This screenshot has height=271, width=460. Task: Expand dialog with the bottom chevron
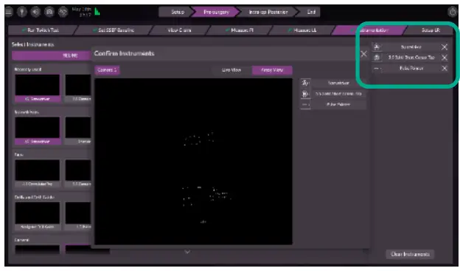(x=187, y=252)
